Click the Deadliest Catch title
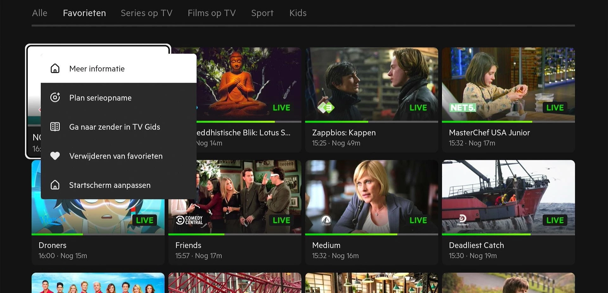 [x=476, y=245]
